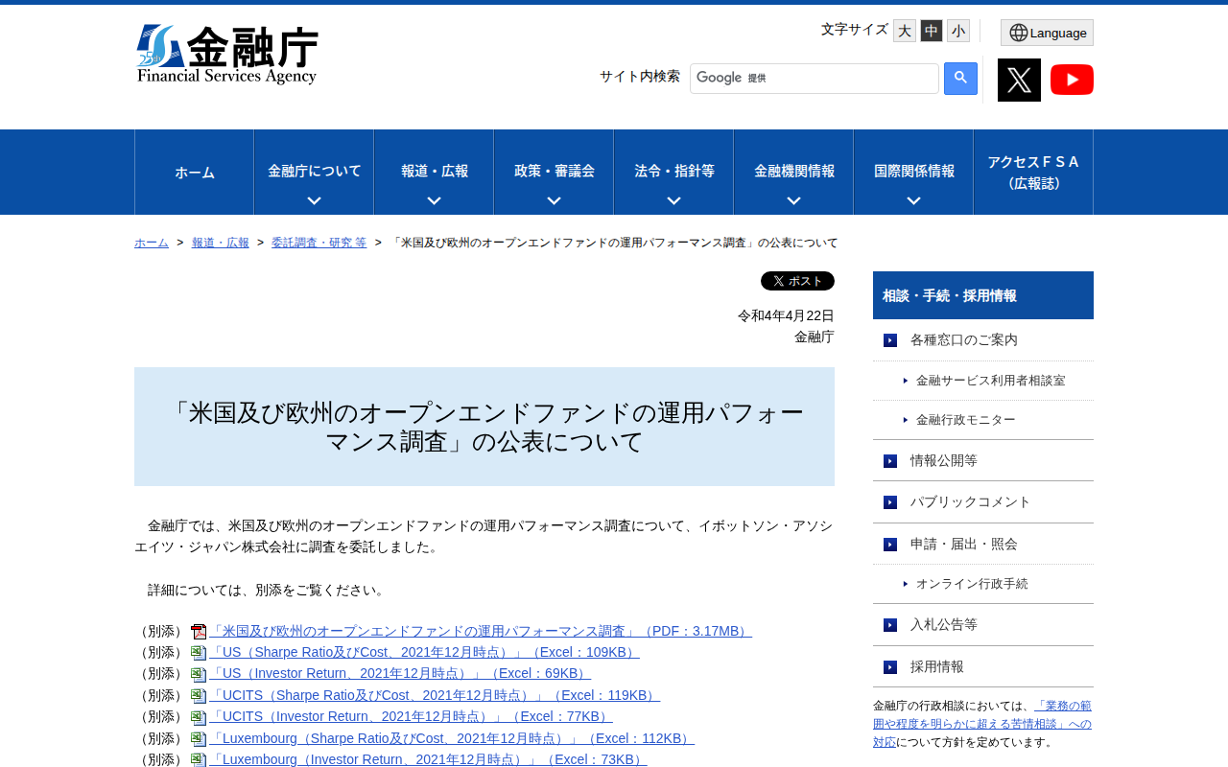Click the site search magnifier icon
The width and height of the screenshot is (1228, 767).
click(960, 79)
